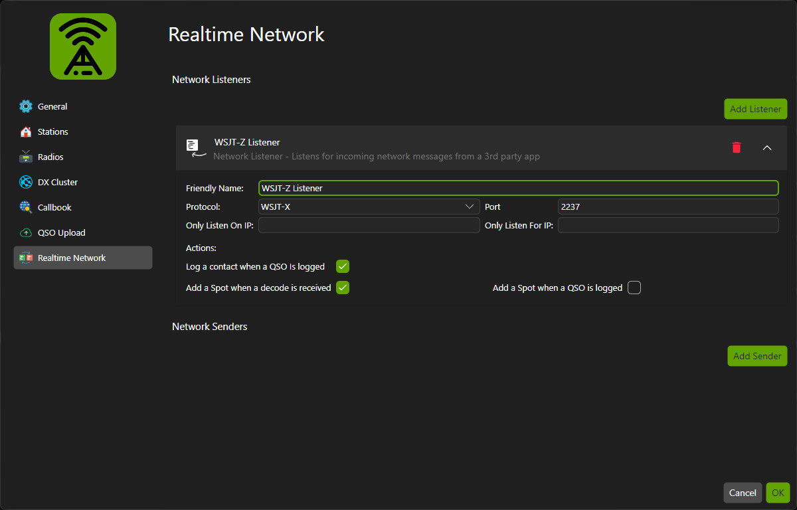Enable Add a Spot when QSO is logged
The height and width of the screenshot is (510, 797).
pos(634,288)
